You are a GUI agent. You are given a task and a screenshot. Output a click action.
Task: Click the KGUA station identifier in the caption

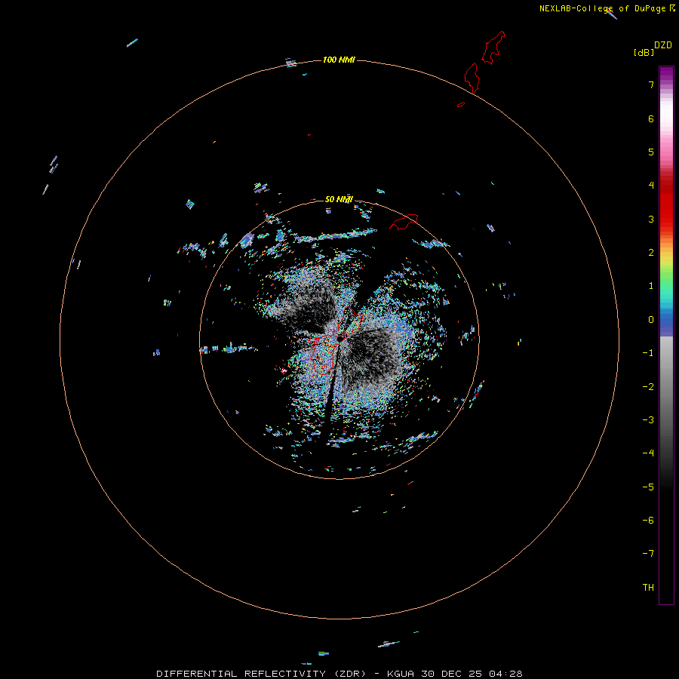tap(400, 674)
